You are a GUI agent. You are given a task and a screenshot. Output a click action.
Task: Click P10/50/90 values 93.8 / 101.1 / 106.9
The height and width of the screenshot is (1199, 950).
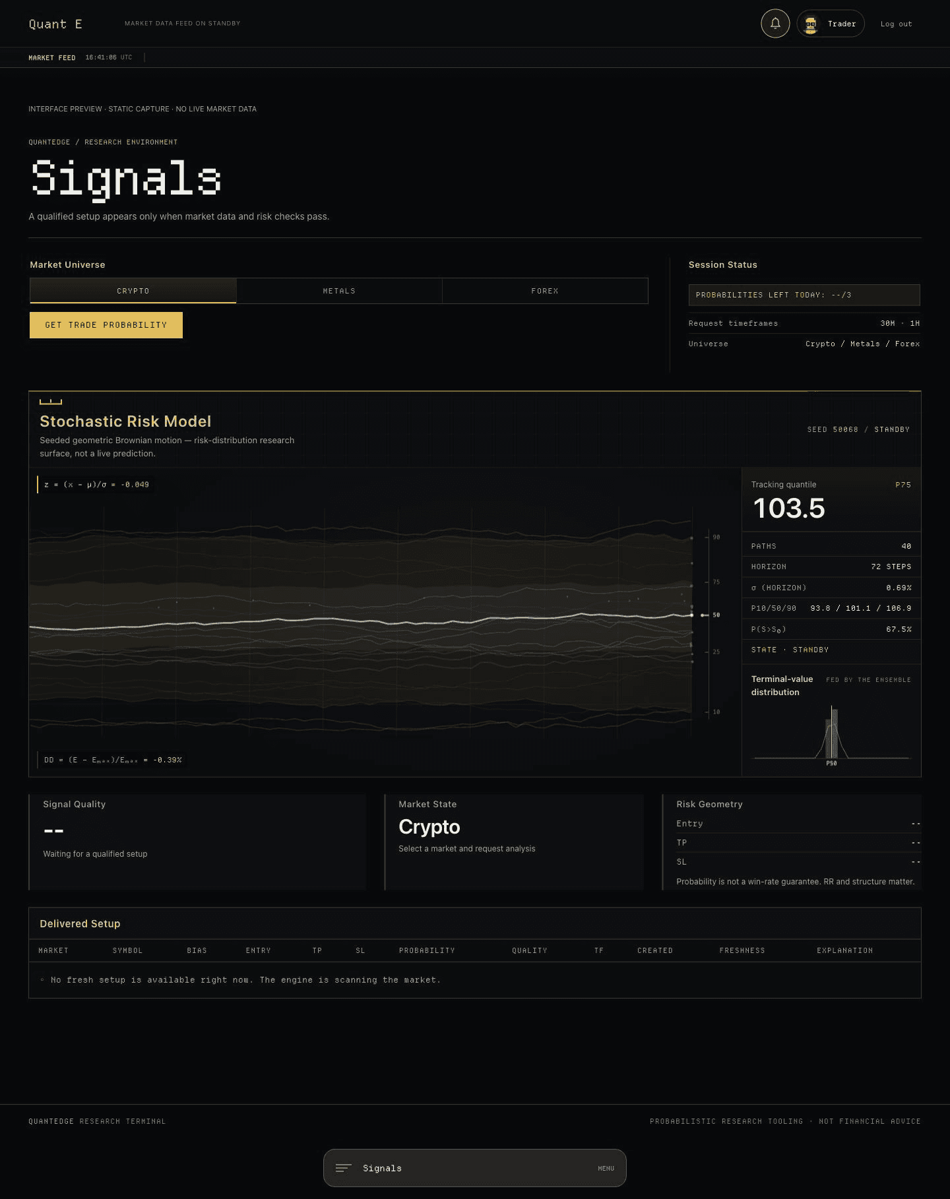pyautogui.click(x=861, y=608)
